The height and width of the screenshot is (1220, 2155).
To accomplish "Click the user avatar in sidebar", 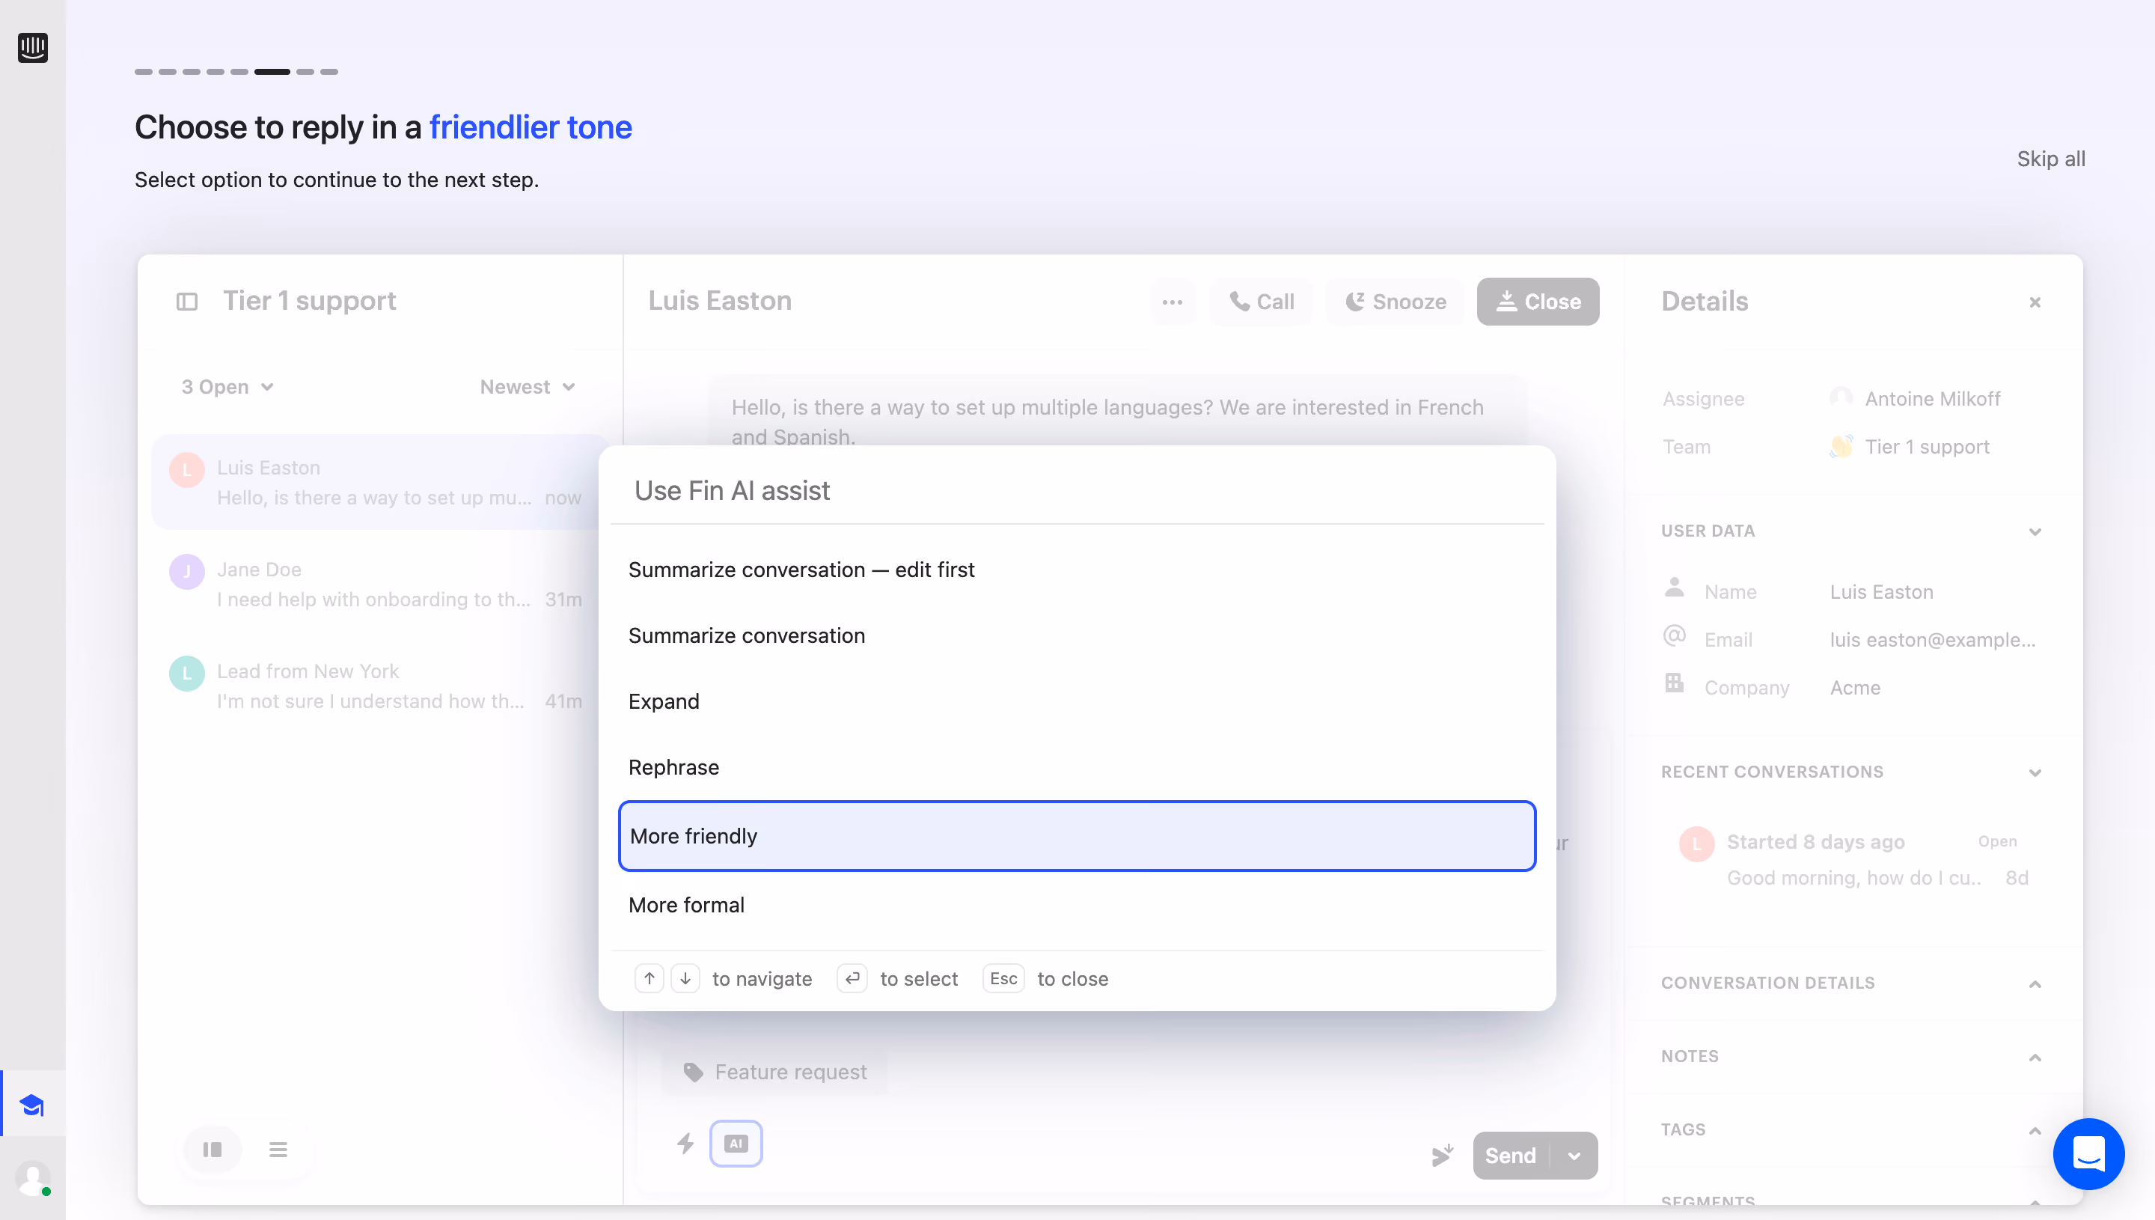I will point(33,1178).
